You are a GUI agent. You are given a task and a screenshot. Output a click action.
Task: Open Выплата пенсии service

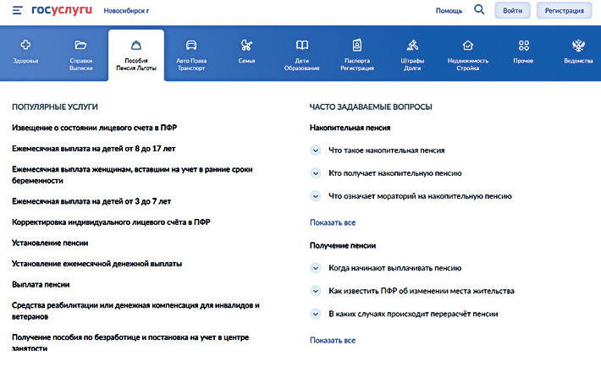pyautogui.click(x=41, y=284)
